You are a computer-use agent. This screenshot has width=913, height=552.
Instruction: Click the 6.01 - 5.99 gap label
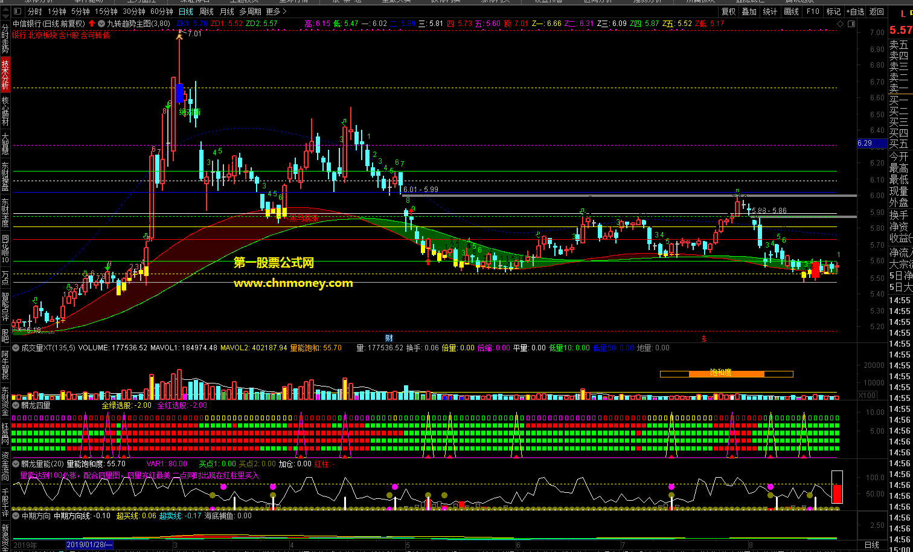[x=421, y=190]
